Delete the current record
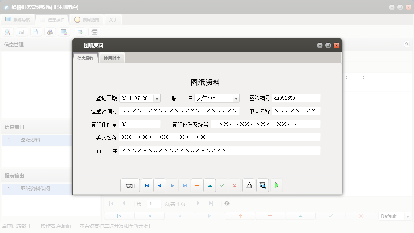The width and height of the screenshot is (414, 233). coord(197,185)
